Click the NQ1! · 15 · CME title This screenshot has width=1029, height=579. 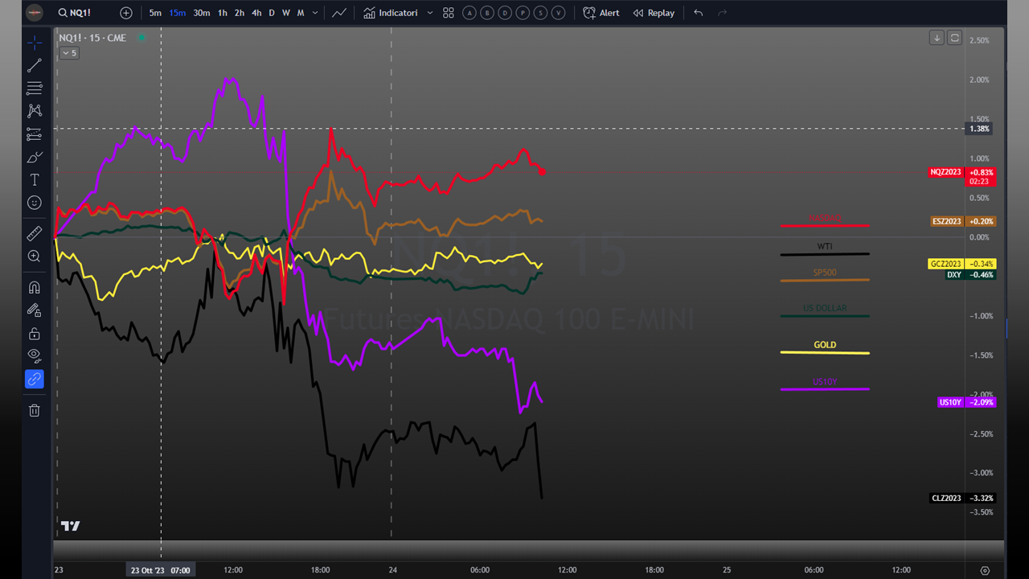tap(92, 38)
